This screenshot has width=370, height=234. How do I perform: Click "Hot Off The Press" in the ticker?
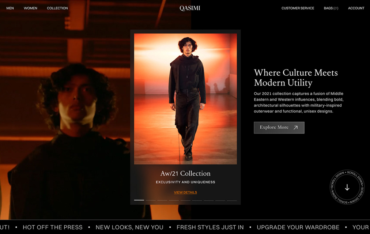point(53,227)
